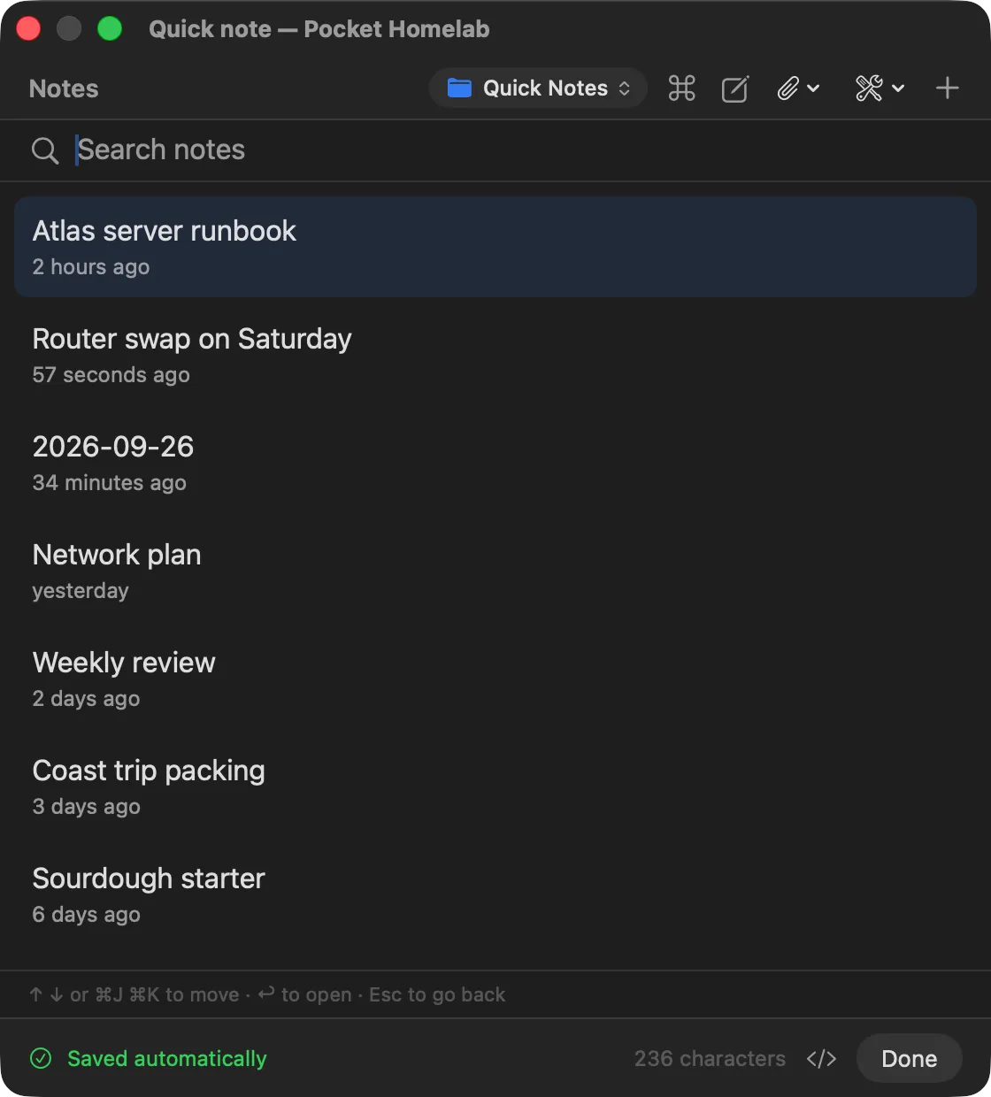Click the Saved automatically checkmark icon

tap(41, 1059)
